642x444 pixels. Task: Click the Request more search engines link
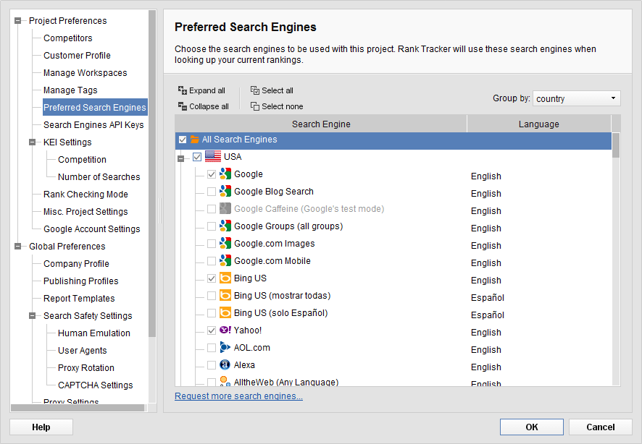point(238,396)
